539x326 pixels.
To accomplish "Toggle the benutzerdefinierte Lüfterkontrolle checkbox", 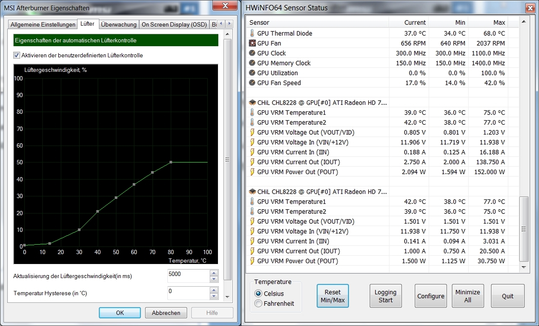I will [17, 55].
